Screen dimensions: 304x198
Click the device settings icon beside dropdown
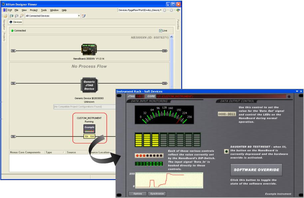pyautogui.click(x=84, y=16)
